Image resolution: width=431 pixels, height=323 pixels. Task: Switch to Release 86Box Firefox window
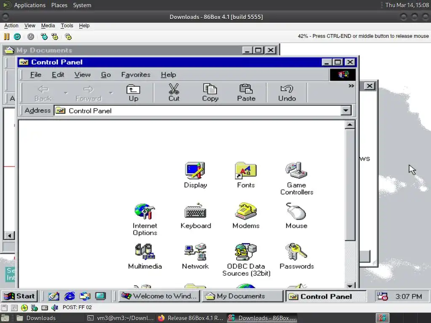(x=191, y=318)
